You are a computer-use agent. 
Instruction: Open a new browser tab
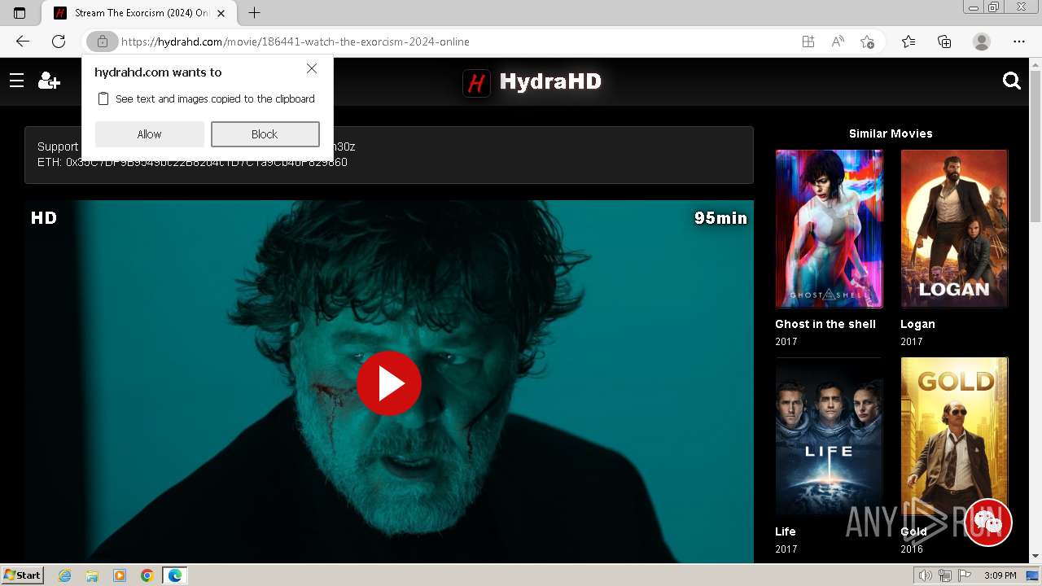[255, 13]
